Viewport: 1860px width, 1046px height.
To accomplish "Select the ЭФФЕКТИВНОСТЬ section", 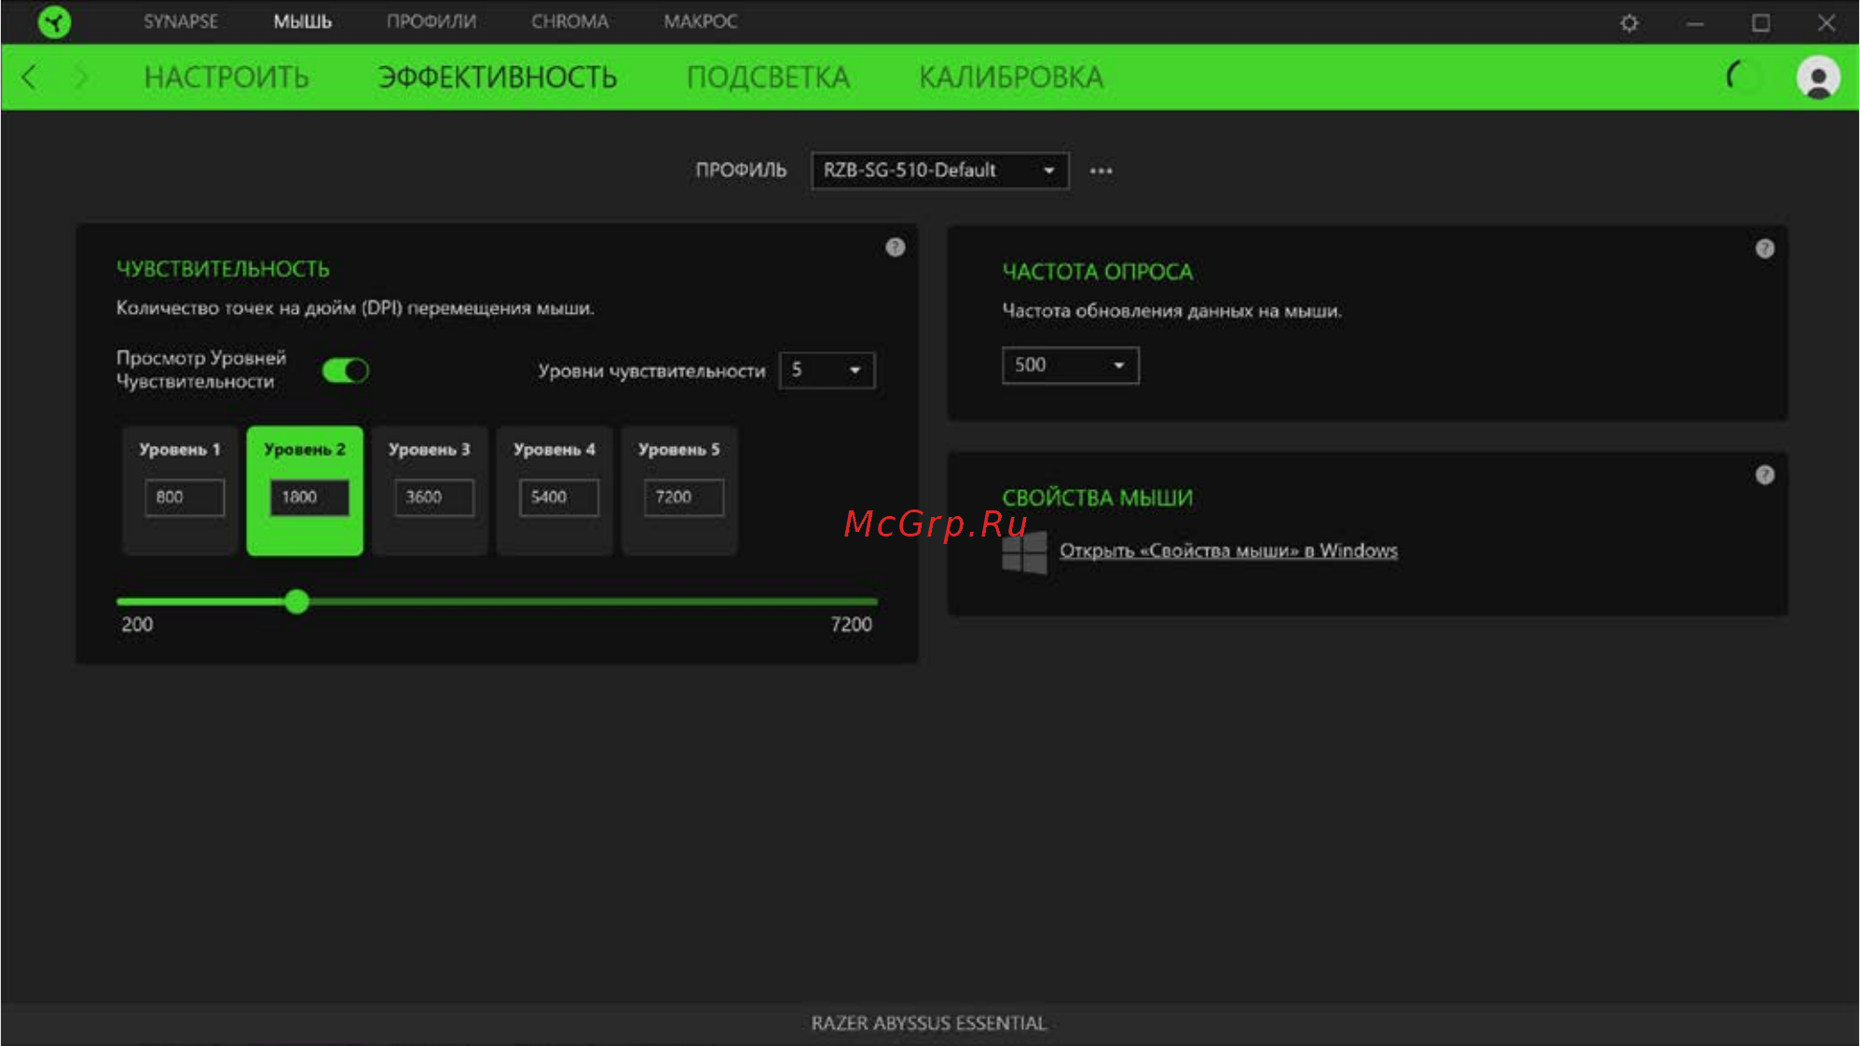I will (498, 77).
